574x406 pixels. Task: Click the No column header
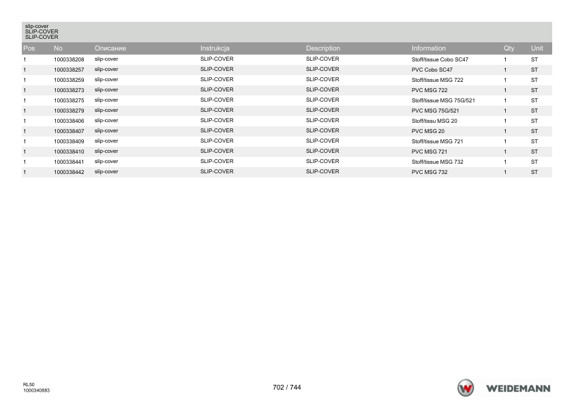[x=58, y=48]
